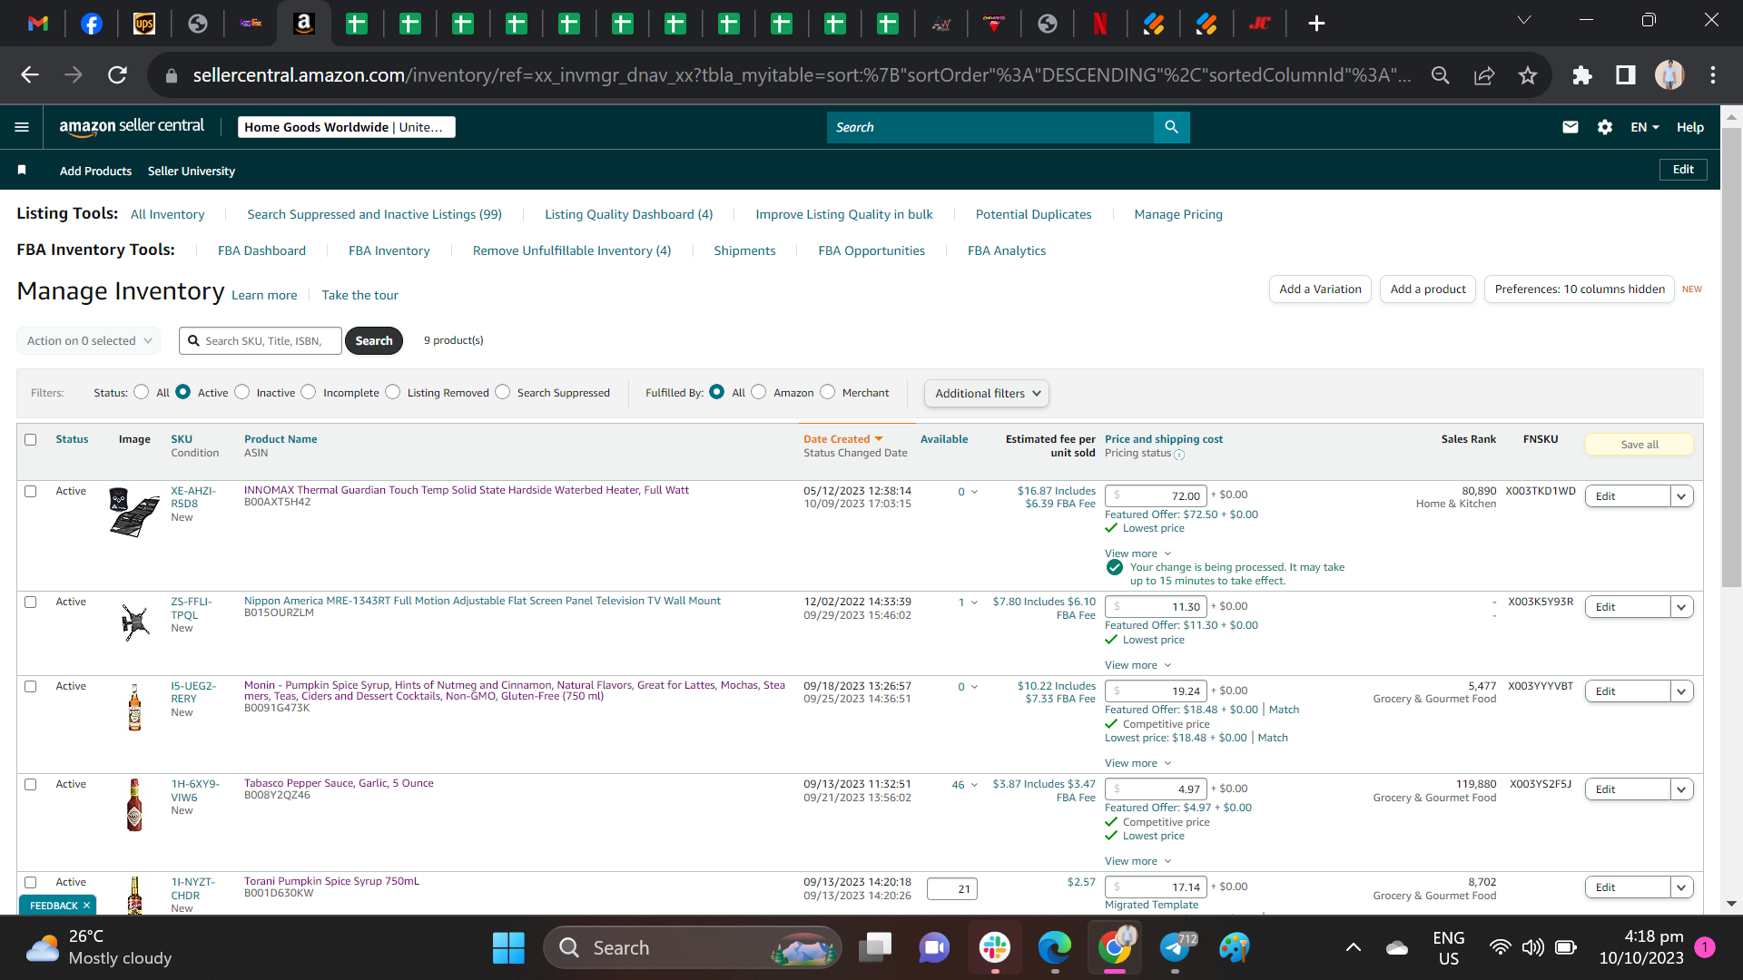Sort by Date Created column header
Viewport: 1743px width, 980px height.
click(842, 439)
